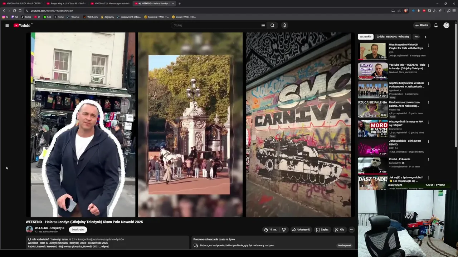Viewport: 458px width, 257px height.
Task: Switch to the VLOGMAS 23: Makowce tab
Action: pyautogui.click(x=110, y=4)
